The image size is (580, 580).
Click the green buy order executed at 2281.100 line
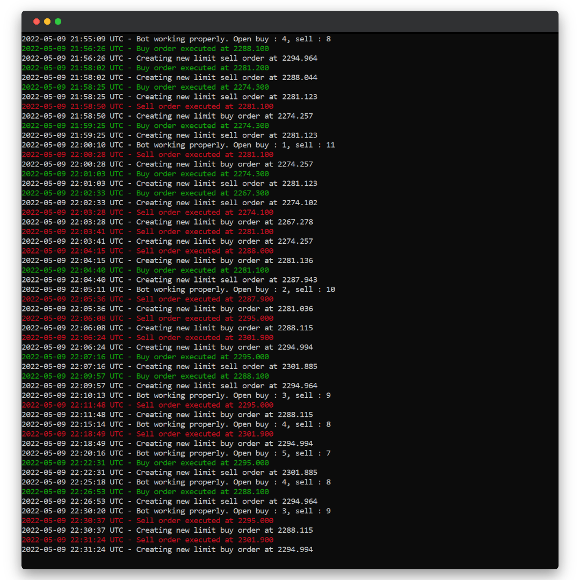pos(145,271)
